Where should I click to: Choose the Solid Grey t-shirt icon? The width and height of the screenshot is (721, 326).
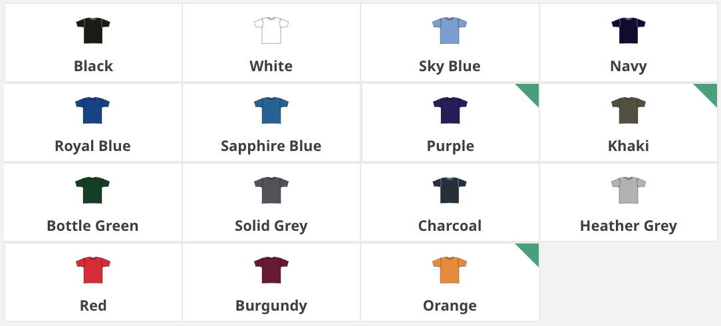pyautogui.click(x=271, y=190)
